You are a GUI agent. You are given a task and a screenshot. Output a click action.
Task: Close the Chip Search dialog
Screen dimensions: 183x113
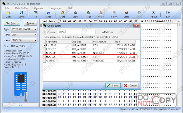(136, 25)
